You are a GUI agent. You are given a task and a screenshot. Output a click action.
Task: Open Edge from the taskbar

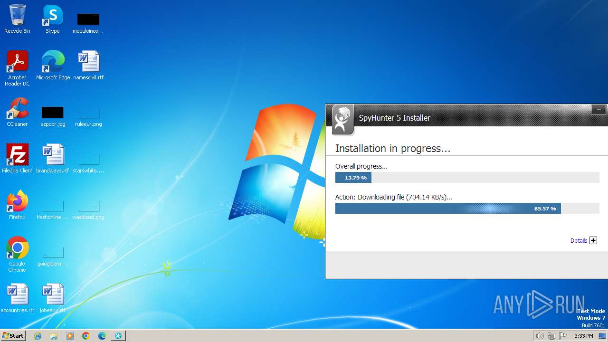(102, 336)
